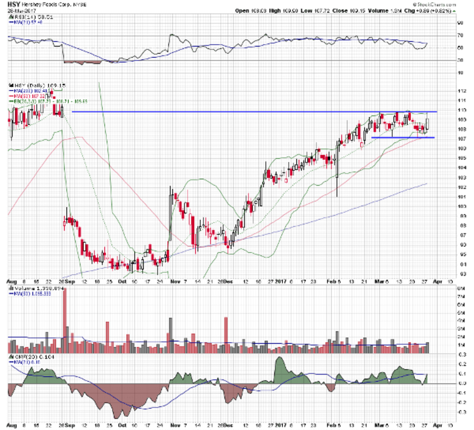Click the 104 price axis label
This screenshot has width=474, height=430.
pyautogui.click(x=461, y=168)
